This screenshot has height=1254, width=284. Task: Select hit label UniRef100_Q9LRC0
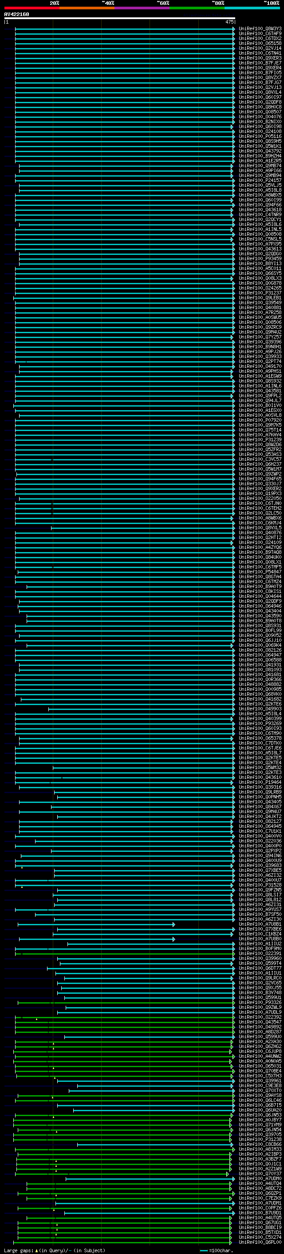tap(260, 978)
